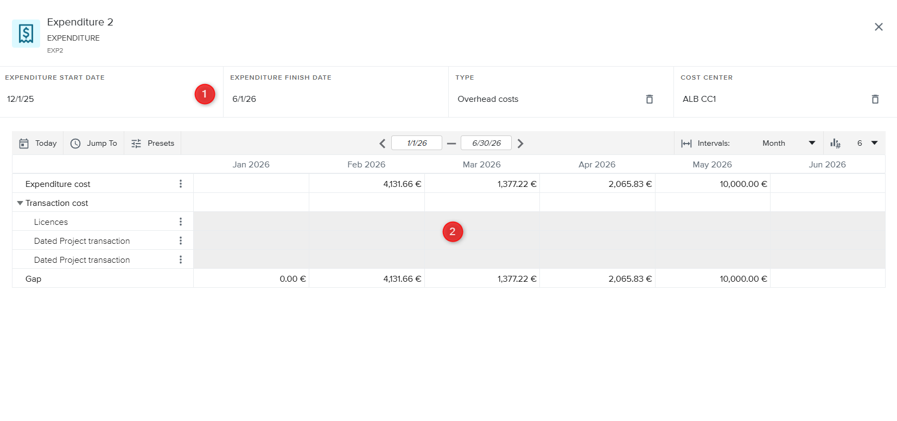The width and height of the screenshot is (897, 421).
Task: Open the options menu for Expenditure cost
Action: coord(181,184)
